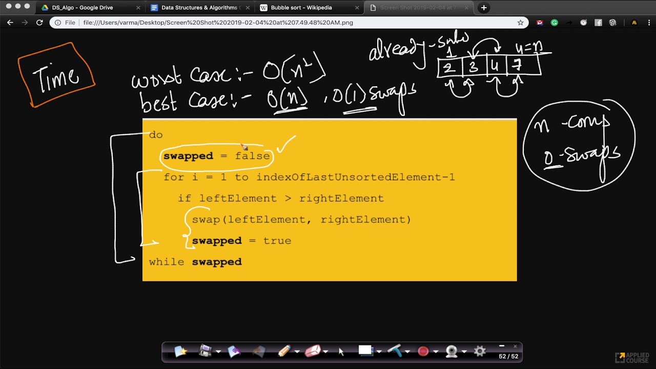656x369 pixels.
Task: Open the Chrome three-dot menu
Action: pos(648,23)
